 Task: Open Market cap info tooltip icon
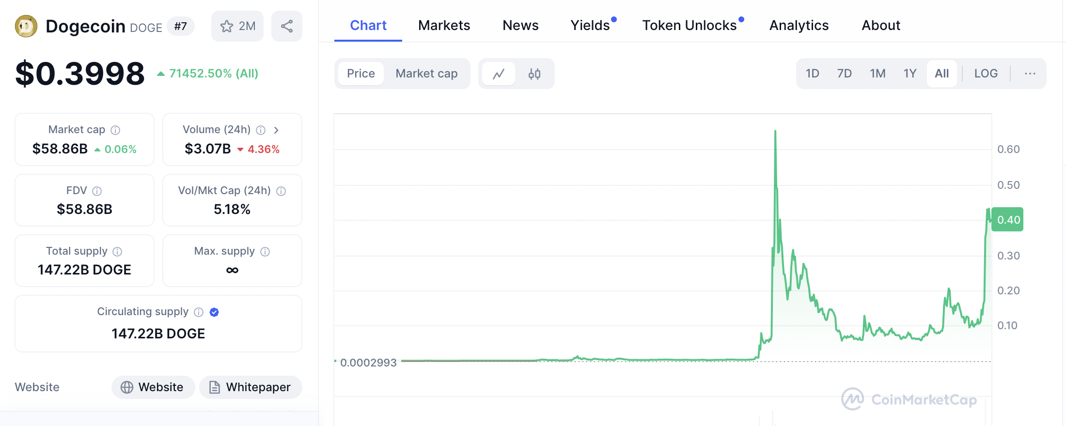(115, 130)
